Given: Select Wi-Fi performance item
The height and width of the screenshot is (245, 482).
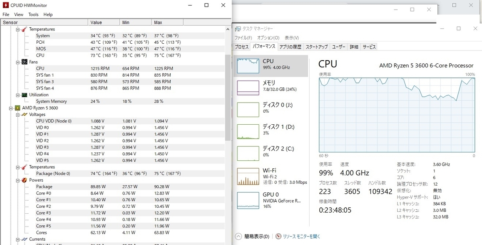Looking at the screenshot, I should click(271, 176).
